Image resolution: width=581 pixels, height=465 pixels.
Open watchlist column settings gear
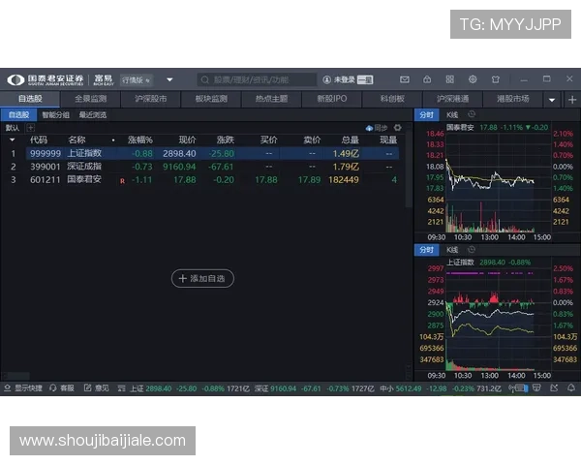point(398,128)
